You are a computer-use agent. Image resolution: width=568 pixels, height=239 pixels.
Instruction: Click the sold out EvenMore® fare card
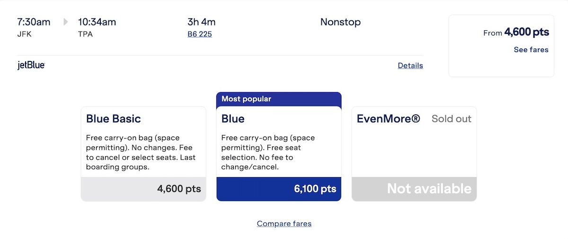[414, 154]
